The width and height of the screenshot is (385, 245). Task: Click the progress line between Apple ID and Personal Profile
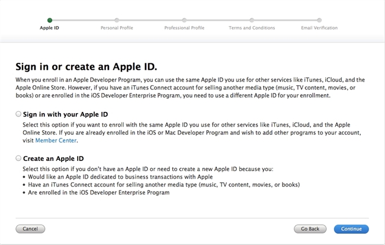tap(83, 20)
